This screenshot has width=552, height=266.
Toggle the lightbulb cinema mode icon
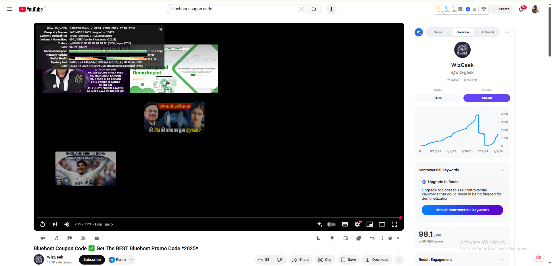click(x=332, y=238)
